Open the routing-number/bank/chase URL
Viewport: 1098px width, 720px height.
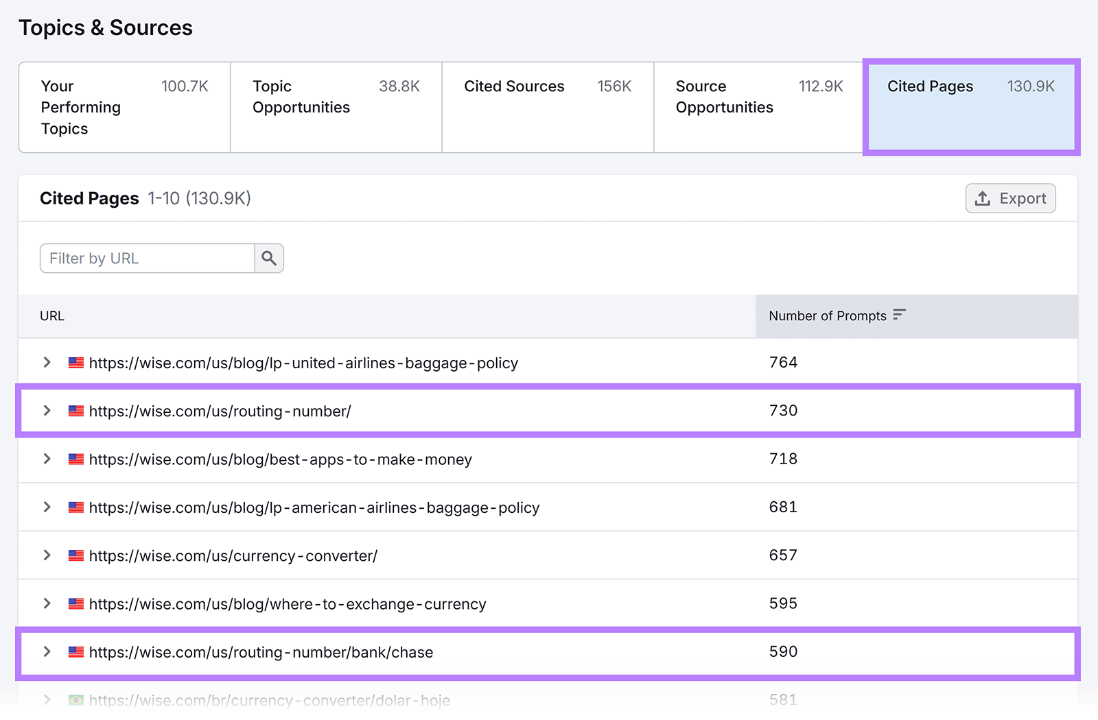[x=261, y=652]
